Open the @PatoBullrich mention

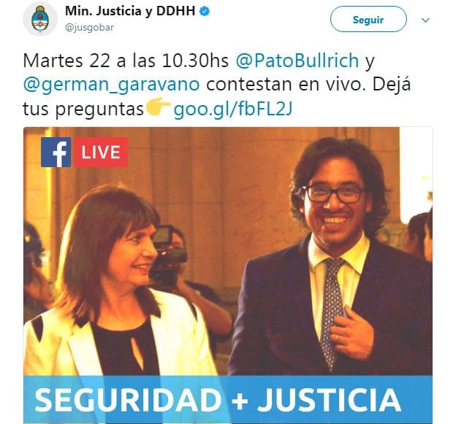(297, 61)
